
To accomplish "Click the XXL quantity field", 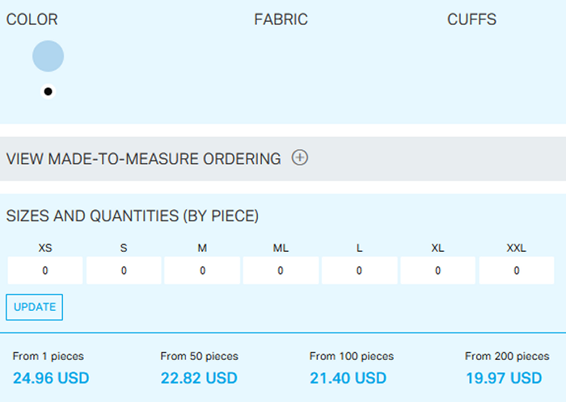I will coord(516,271).
